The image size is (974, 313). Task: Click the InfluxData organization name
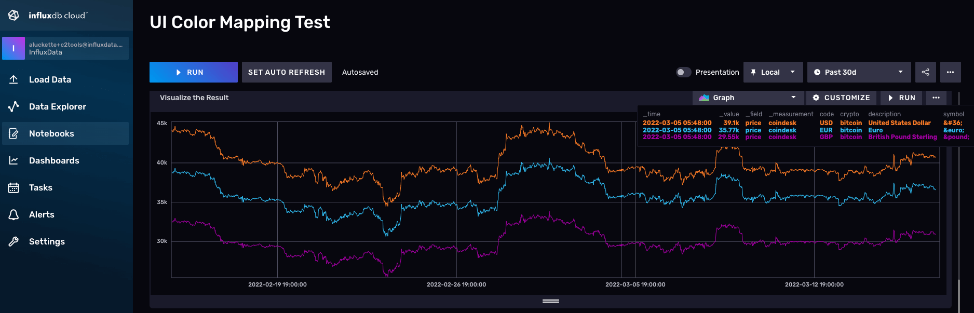click(x=46, y=52)
